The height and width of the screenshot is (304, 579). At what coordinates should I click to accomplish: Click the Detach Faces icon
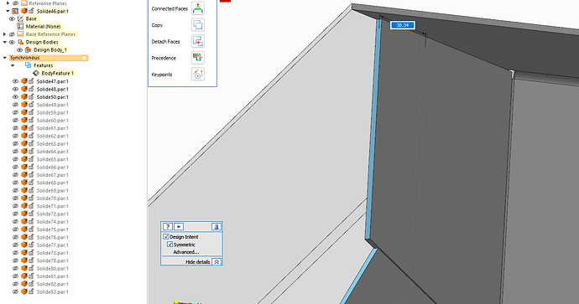click(x=198, y=41)
